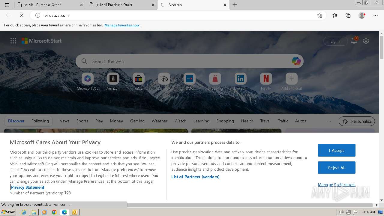
Task: Open the Sports category
Action: (x=82, y=121)
